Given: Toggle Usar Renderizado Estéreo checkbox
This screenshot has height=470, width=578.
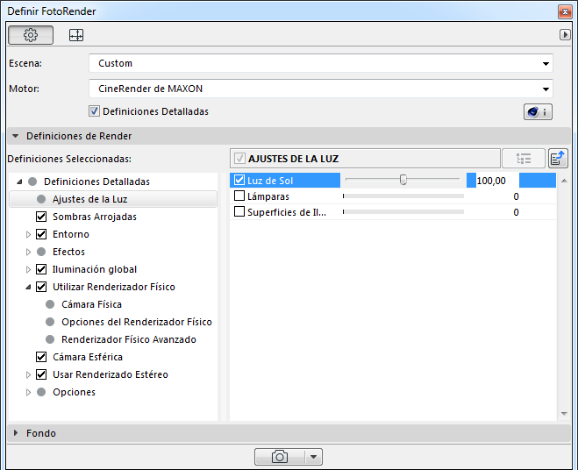Looking at the screenshot, I should point(41,374).
